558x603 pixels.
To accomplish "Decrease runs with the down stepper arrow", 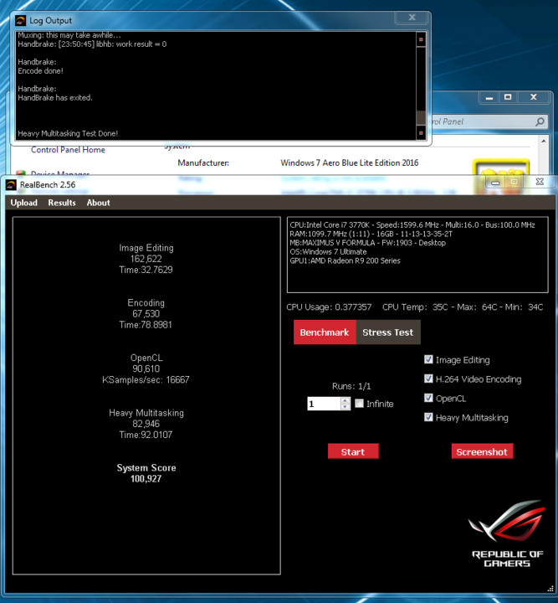I will (x=346, y=407).
